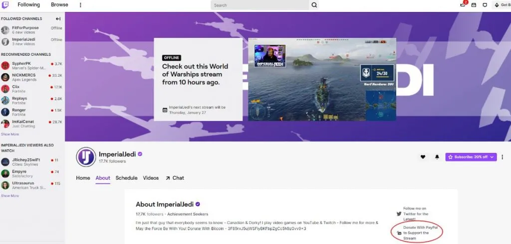Open Clix channel avatar
The height and width of the screenshot is (244, 511).
(x=5, y=89)
